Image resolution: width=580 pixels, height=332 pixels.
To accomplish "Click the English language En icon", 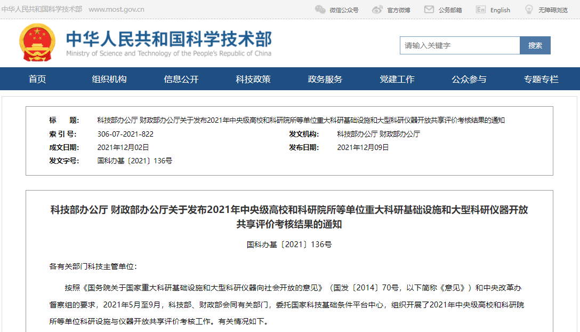I will tap(481, 10).
